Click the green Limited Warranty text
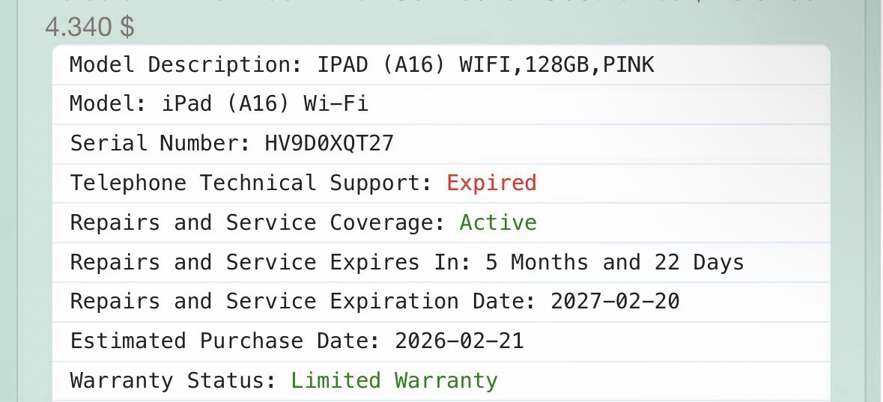 [394, 380]
